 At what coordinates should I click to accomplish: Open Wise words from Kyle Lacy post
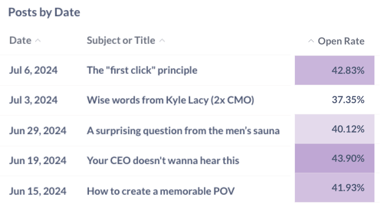coord(170,100)
